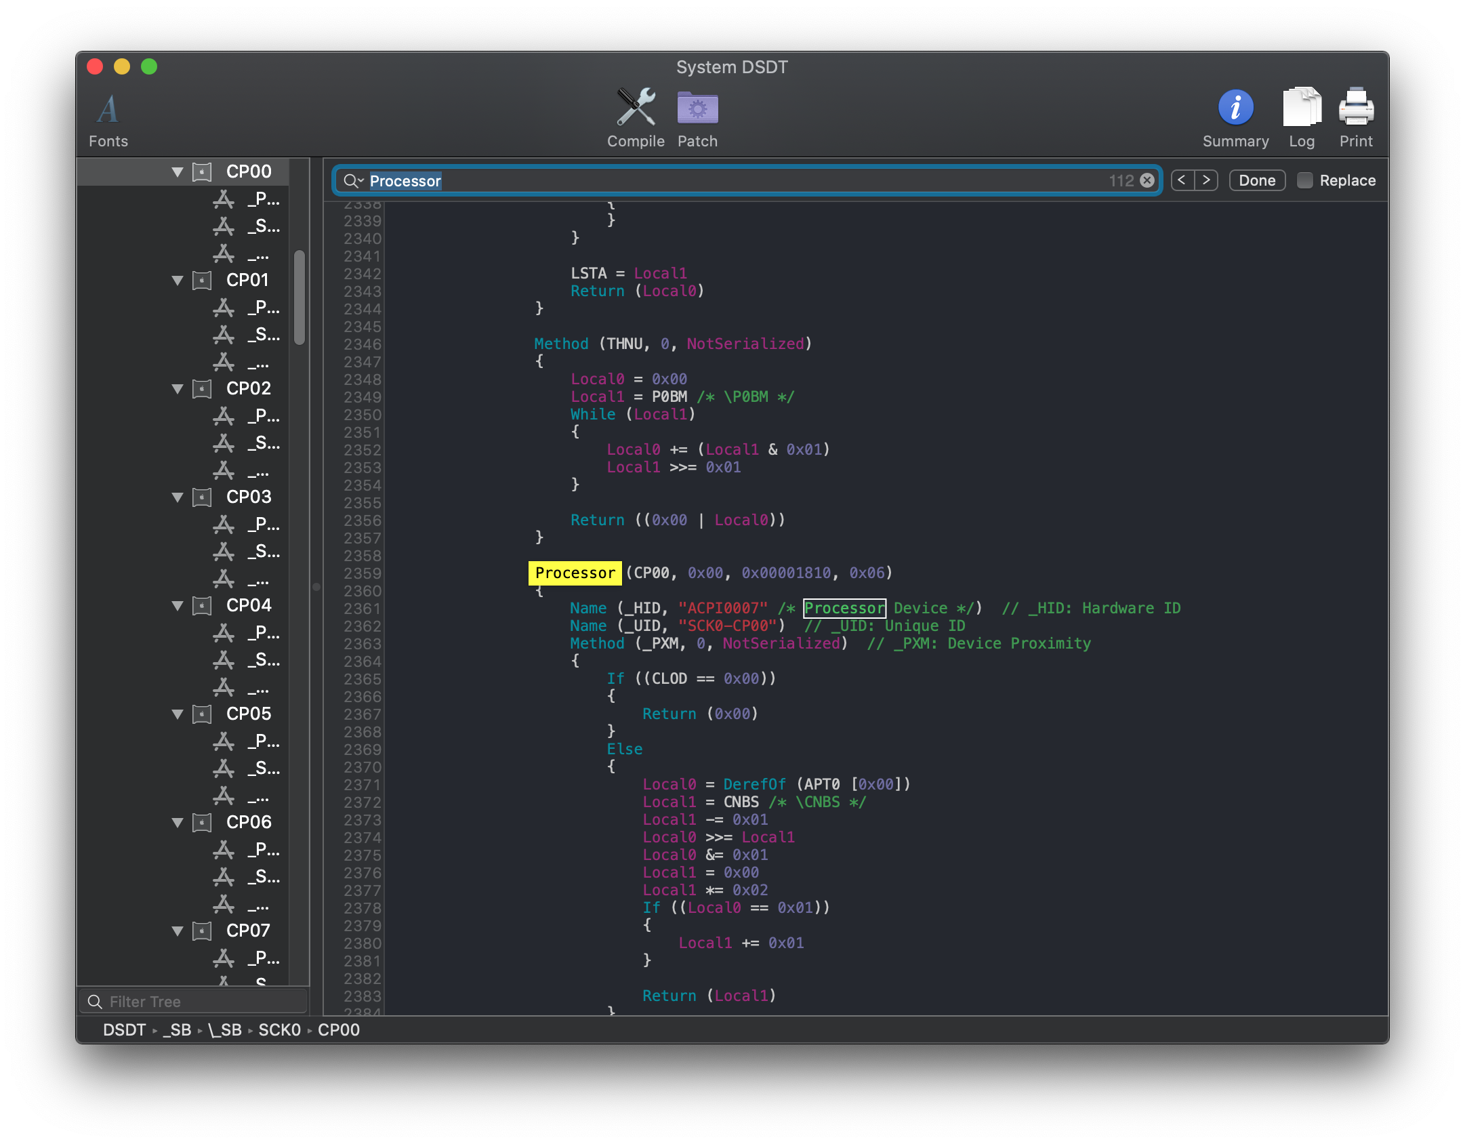Viewport: 1465px width, 1144px height.
Task: Click the Done button
Action: pyautogui.click(x=1257, y=180)
